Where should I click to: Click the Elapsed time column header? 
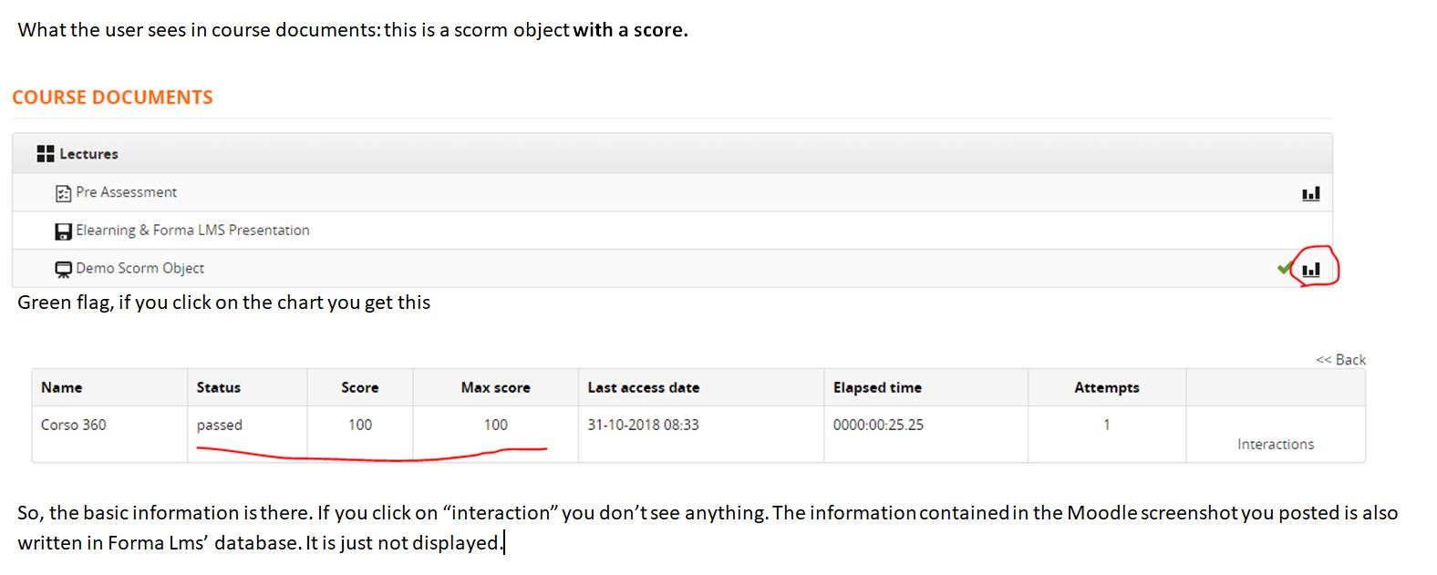coord(877,387)
